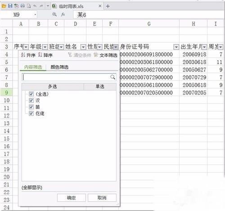The width and height of the screenshot is (225, 211).
Task: Click cell with 20070729
Action: pyautogui.click(x=193, y=77)
